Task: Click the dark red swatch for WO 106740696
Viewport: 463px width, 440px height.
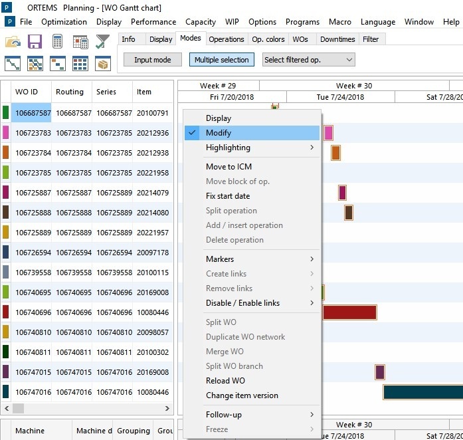Action: [5, 312]
